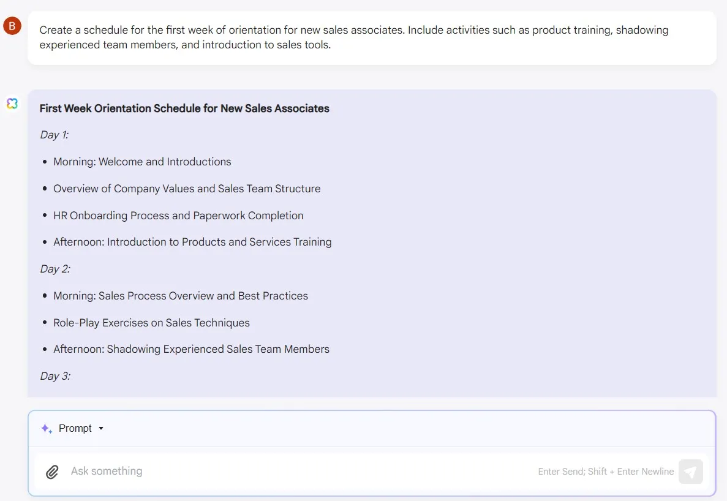Click Morning: Welcome and Introductions bullet
727x501 pixels.
click(142, 162)
